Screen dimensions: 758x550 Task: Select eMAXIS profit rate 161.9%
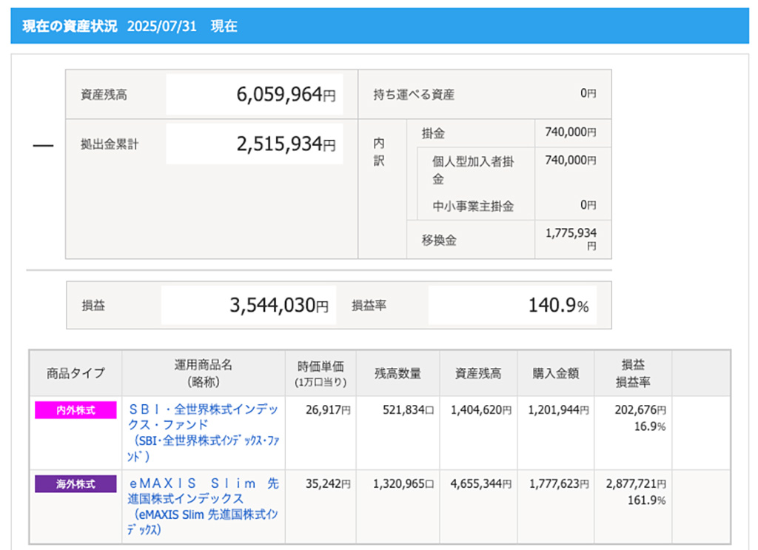point(647,500)
